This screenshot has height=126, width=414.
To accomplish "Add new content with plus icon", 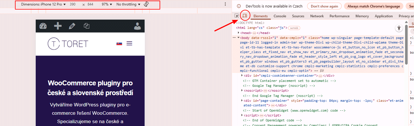I will [x=58, y=26].
